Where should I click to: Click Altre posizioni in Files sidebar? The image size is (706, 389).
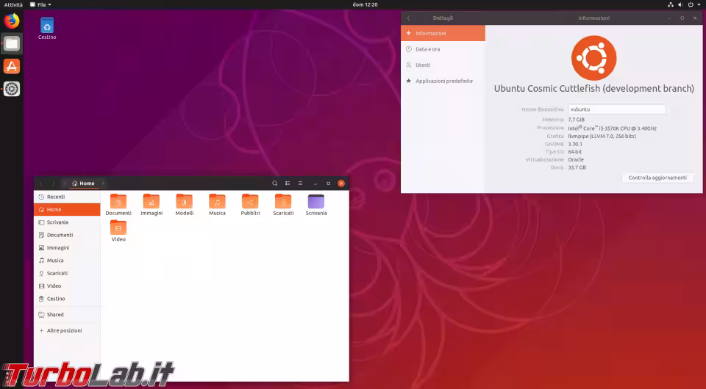point(67,330)
